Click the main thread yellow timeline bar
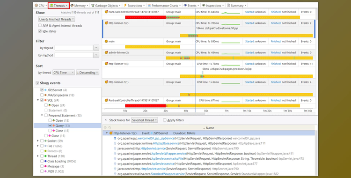The width and height of the screenshot is (351, 178). coord(153,47)
